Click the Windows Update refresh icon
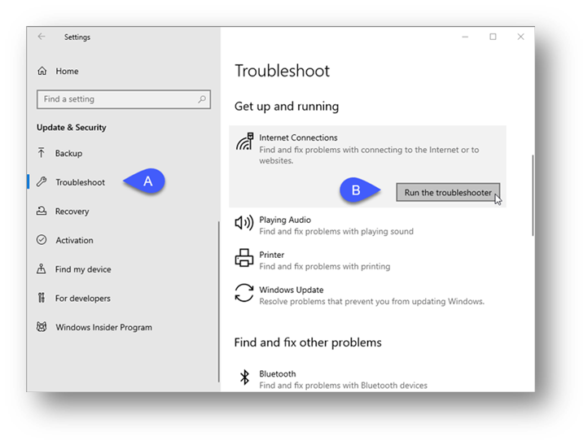Image resolution: width=588 pixels, height=445 pixels. [x=244, y=293]
